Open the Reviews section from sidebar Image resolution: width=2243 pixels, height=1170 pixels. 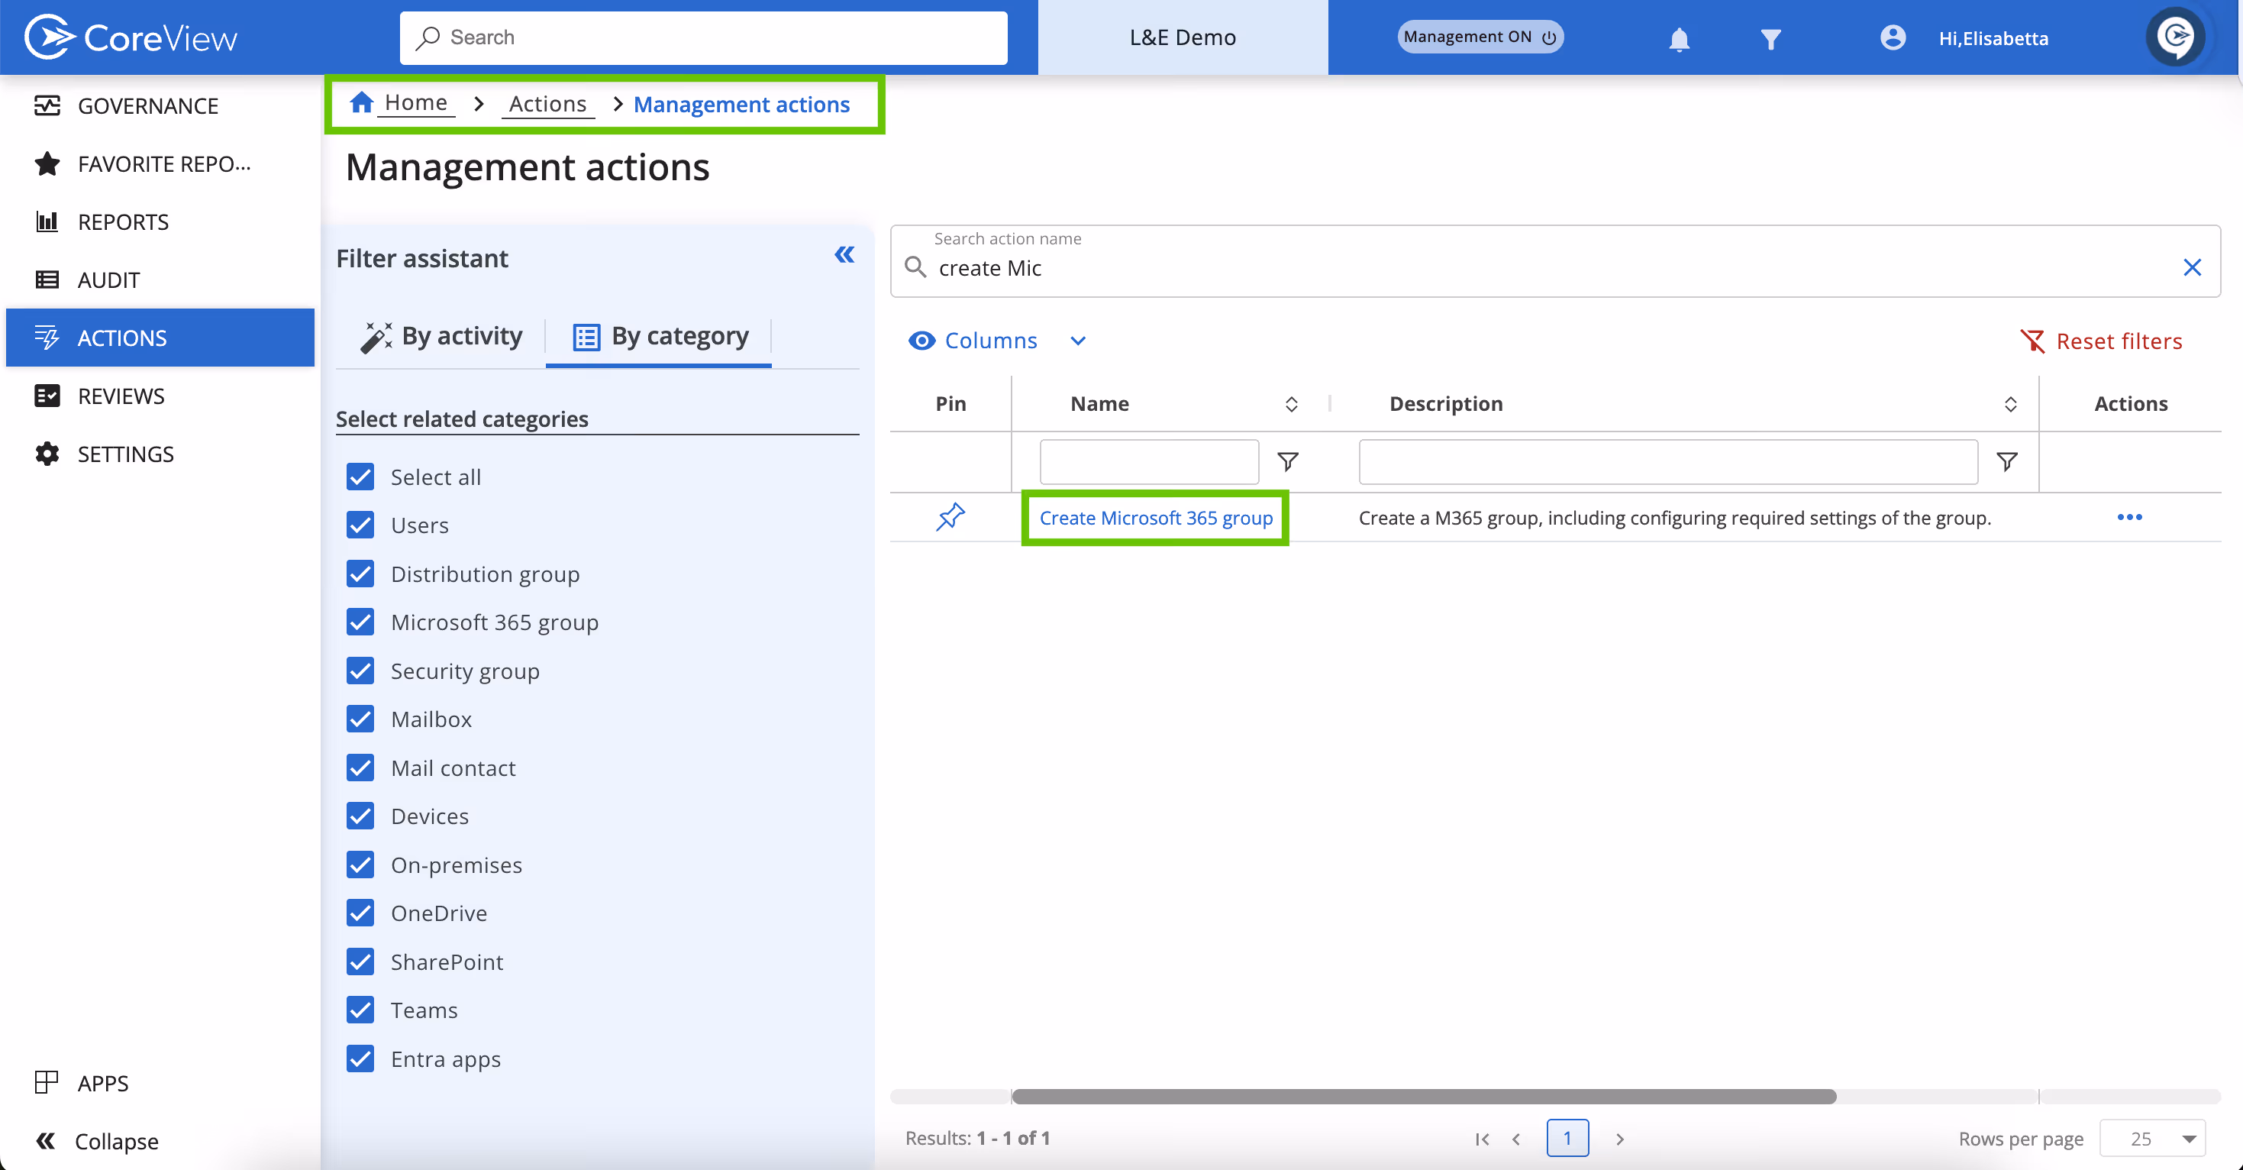[121, 396]
